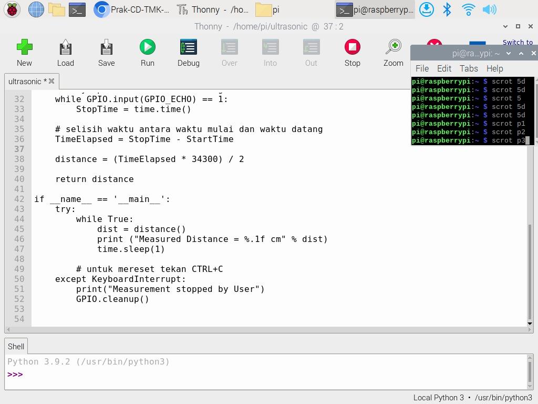
Task: Click the Shell pane vertical scrollbar
Action: pyautogui.click(x=530, y=372)
